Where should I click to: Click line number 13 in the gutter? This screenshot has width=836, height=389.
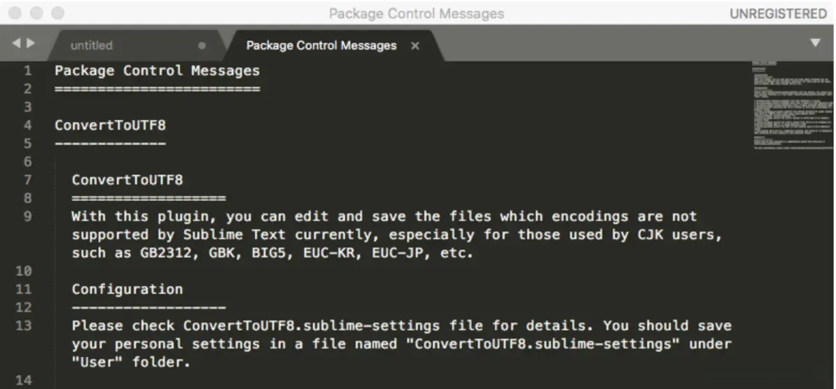click(24, 326)
